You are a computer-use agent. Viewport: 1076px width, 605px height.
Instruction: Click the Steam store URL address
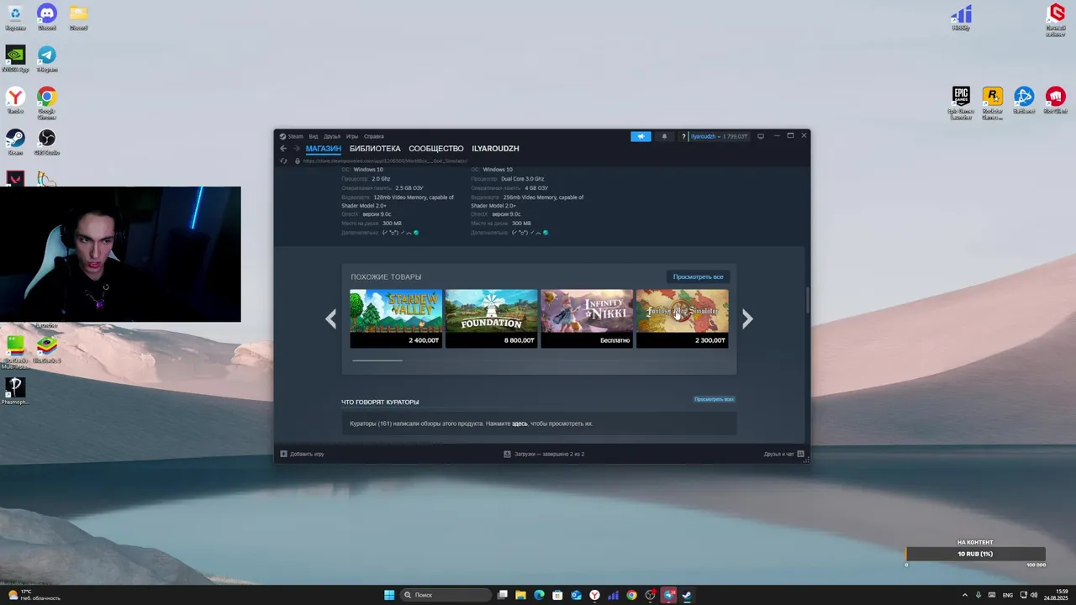[384, 160]
